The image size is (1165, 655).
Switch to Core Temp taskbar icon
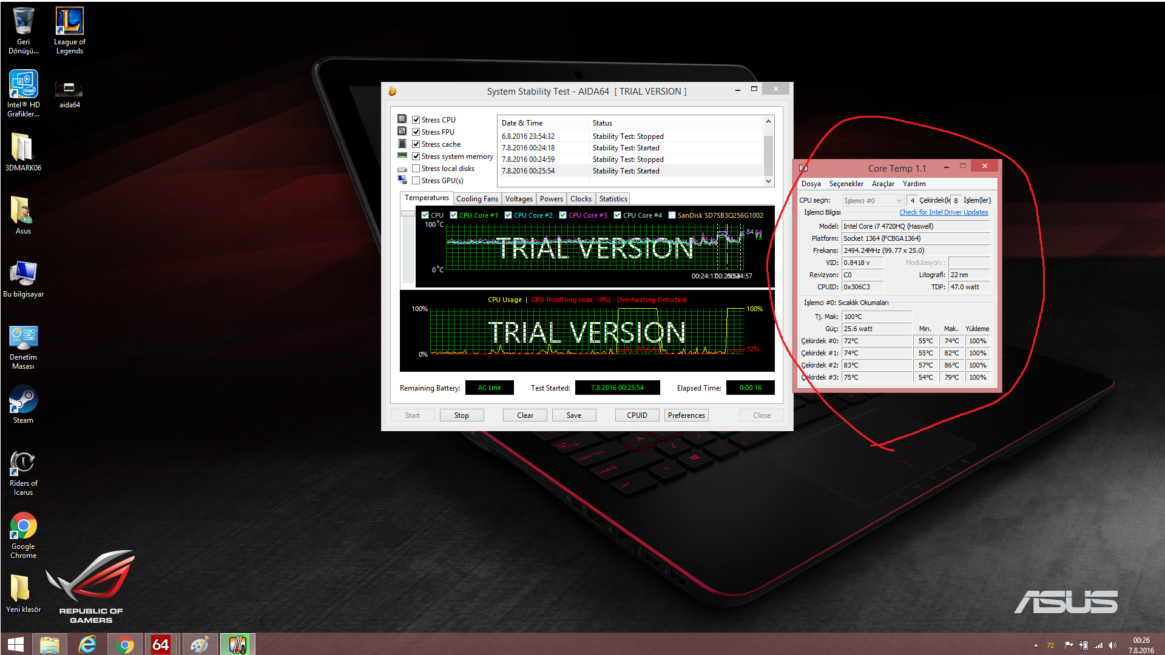(x=237, y=644)
